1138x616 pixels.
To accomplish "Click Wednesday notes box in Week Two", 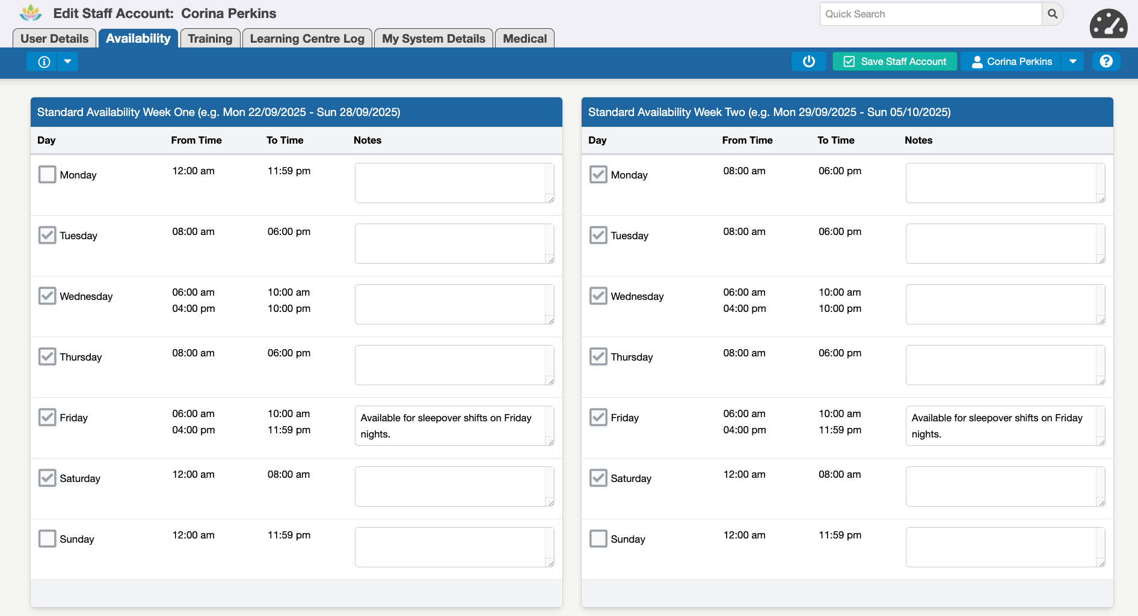I will (1005, 304).
